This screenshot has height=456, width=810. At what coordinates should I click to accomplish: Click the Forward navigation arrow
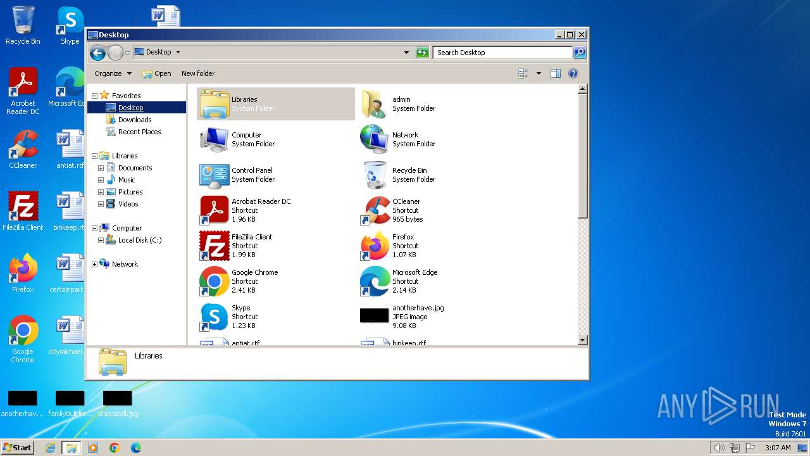pos(115,53)
